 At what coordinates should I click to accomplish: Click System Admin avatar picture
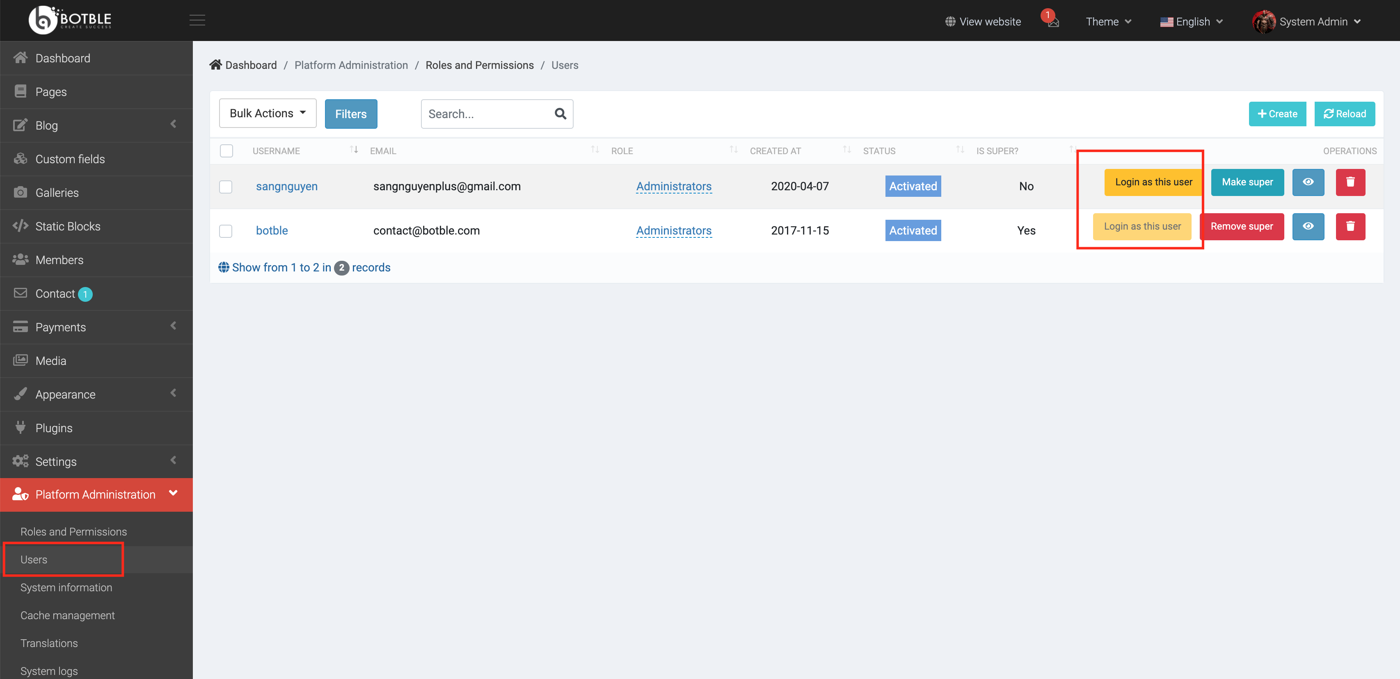coord(1263,22)
